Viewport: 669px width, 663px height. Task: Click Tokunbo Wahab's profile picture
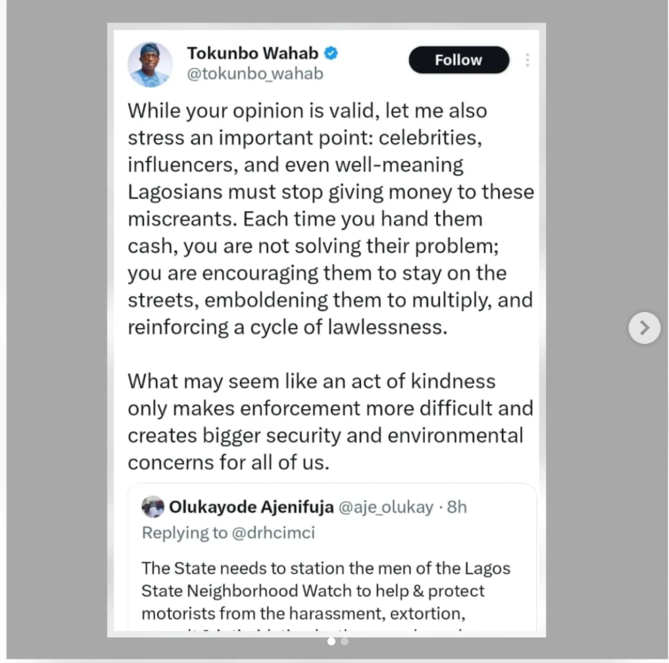[x=150, y=65]
